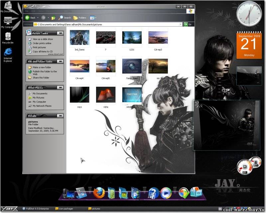
Task: Collapse the Other Places panel
Action: tap(60, 87)
